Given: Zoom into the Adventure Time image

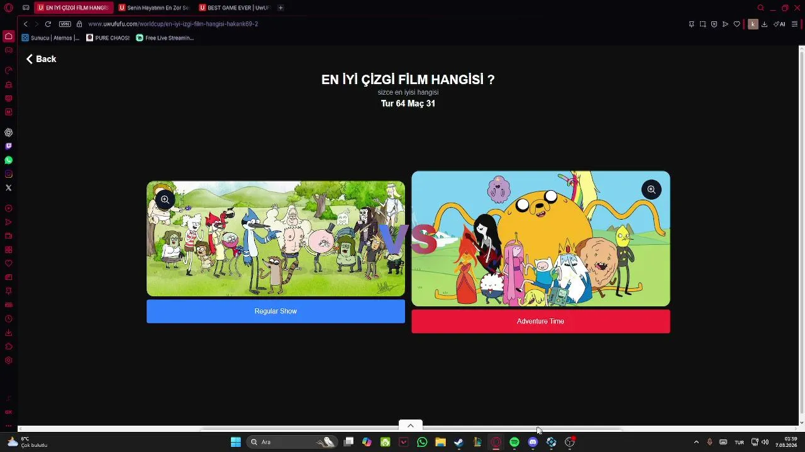Looking at the screenshot, I should pyautogui.click(x=652, y=190).
